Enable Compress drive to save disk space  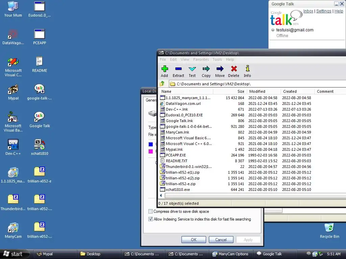(150, 211)
